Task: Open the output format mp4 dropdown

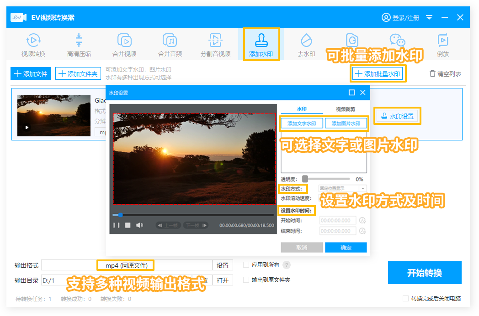Action: [x=127, y=265]
